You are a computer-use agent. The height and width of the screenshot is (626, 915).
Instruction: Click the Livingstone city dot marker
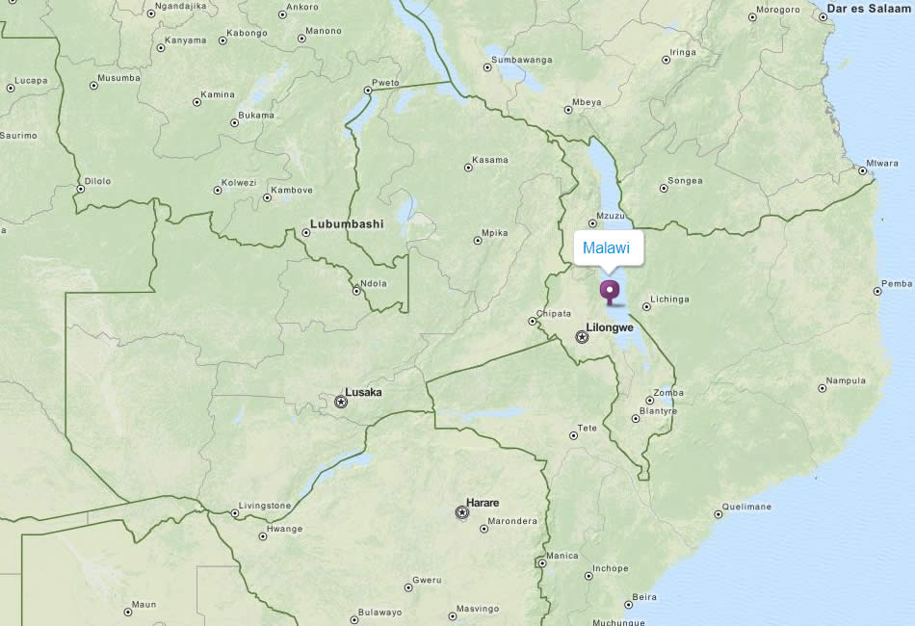click(235, 513)
